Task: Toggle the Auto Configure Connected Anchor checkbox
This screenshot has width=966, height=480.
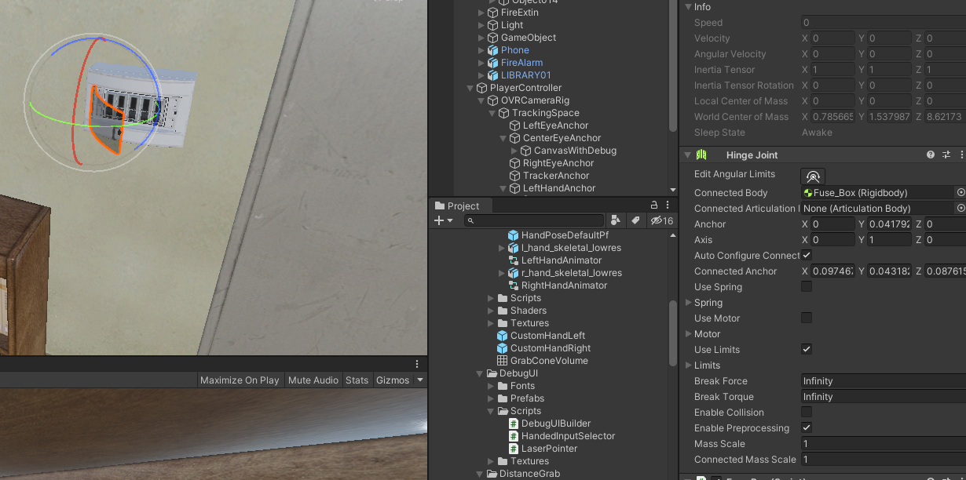Action: pos(807,255)
